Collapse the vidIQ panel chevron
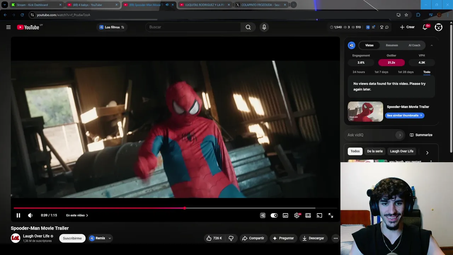The height and width of the screenshot is (255, 453). [431, 45]
